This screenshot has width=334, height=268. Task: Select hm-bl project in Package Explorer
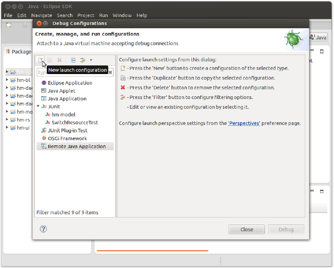point(24,80)
